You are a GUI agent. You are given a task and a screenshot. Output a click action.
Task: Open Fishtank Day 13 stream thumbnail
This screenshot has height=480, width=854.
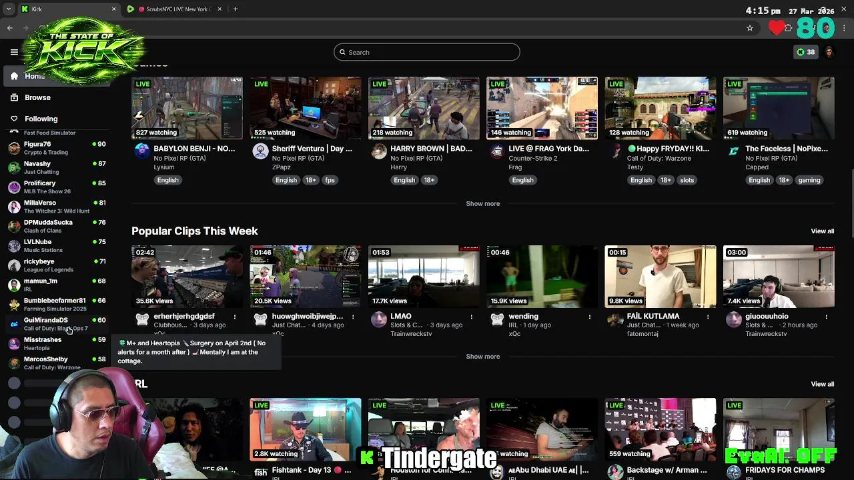pyautogui.click(x=306, y=429)
